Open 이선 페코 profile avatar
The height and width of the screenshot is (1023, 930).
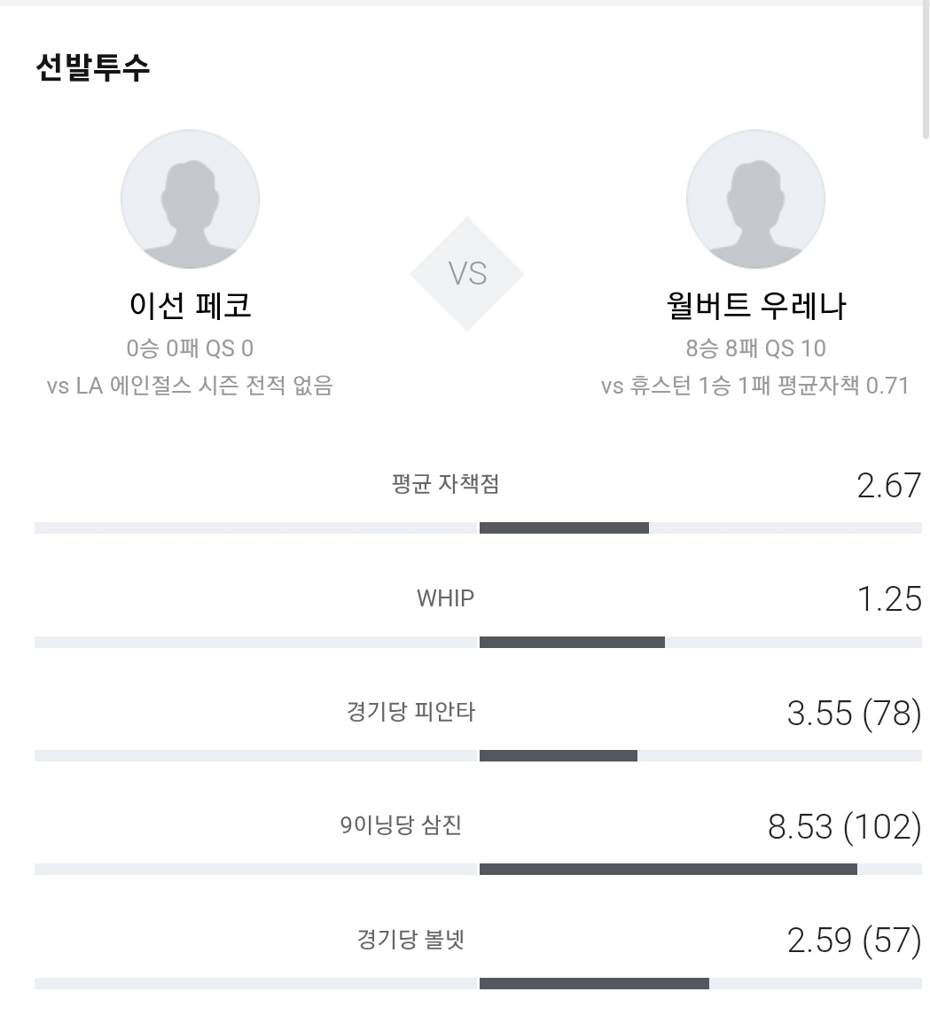[x=190, y=199]
